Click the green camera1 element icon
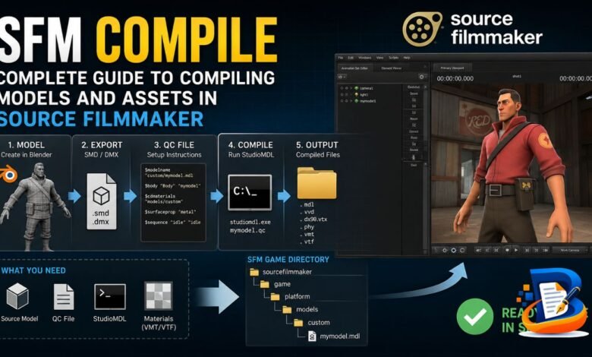 coord(356,88)
